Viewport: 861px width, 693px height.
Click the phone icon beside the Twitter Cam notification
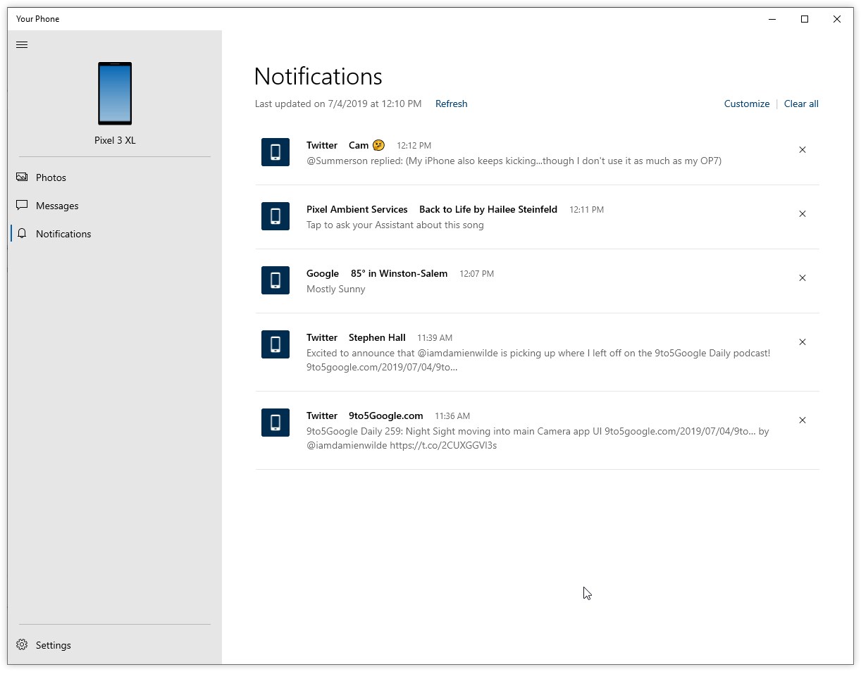click(275, 152)
